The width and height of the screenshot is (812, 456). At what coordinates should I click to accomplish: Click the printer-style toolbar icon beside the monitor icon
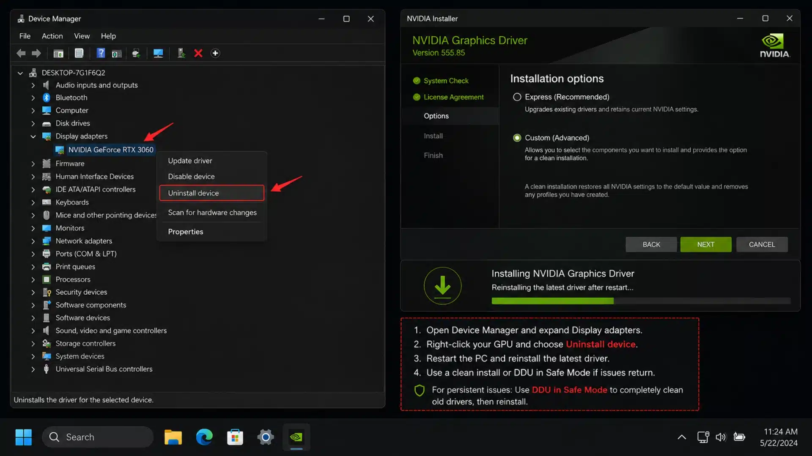(136, 53)
